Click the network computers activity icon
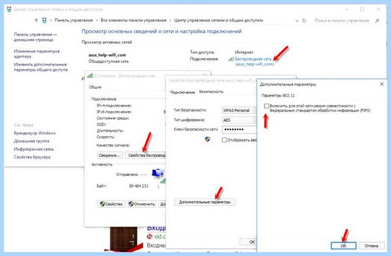This screenshot has height=256, width=391. 158,173
